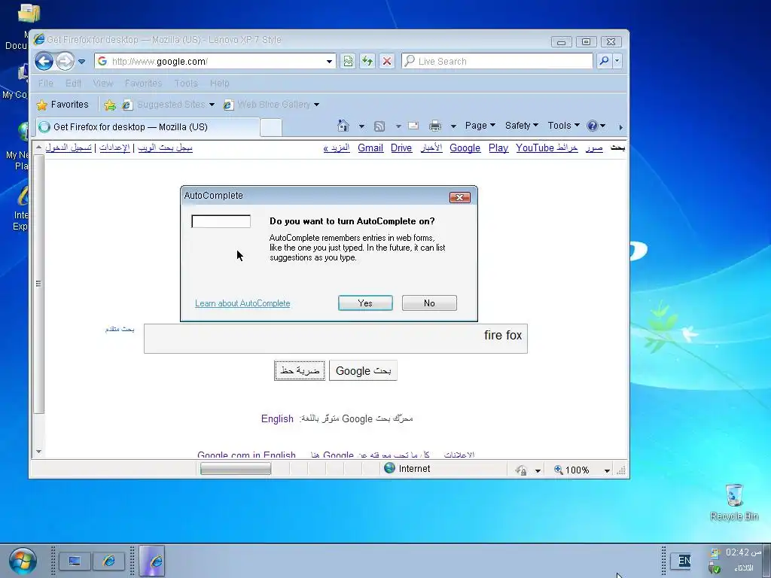This screenshot has width=771, height=578.
Task: Launch Internet Explorer from quick launch
Action: [x=108, y=561]
